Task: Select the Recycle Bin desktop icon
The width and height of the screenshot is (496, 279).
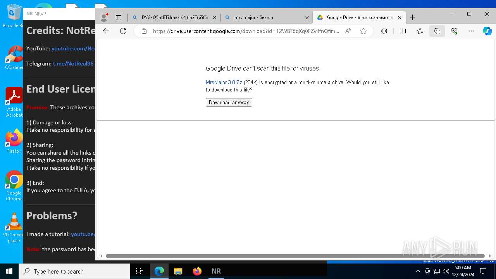Action: tap(14, 16)
